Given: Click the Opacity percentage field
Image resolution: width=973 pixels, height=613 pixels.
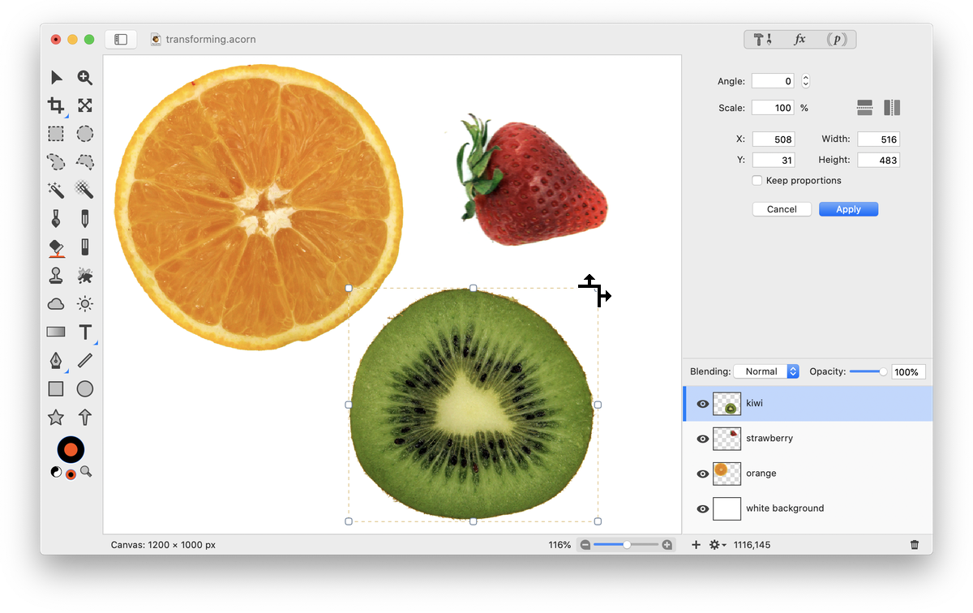Looking at the screenshot, I should pyautogui.click(x=908, y=372).
